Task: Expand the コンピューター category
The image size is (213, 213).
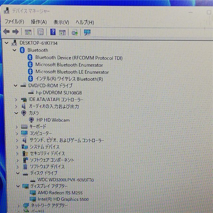Action: [x=17, y=133]
